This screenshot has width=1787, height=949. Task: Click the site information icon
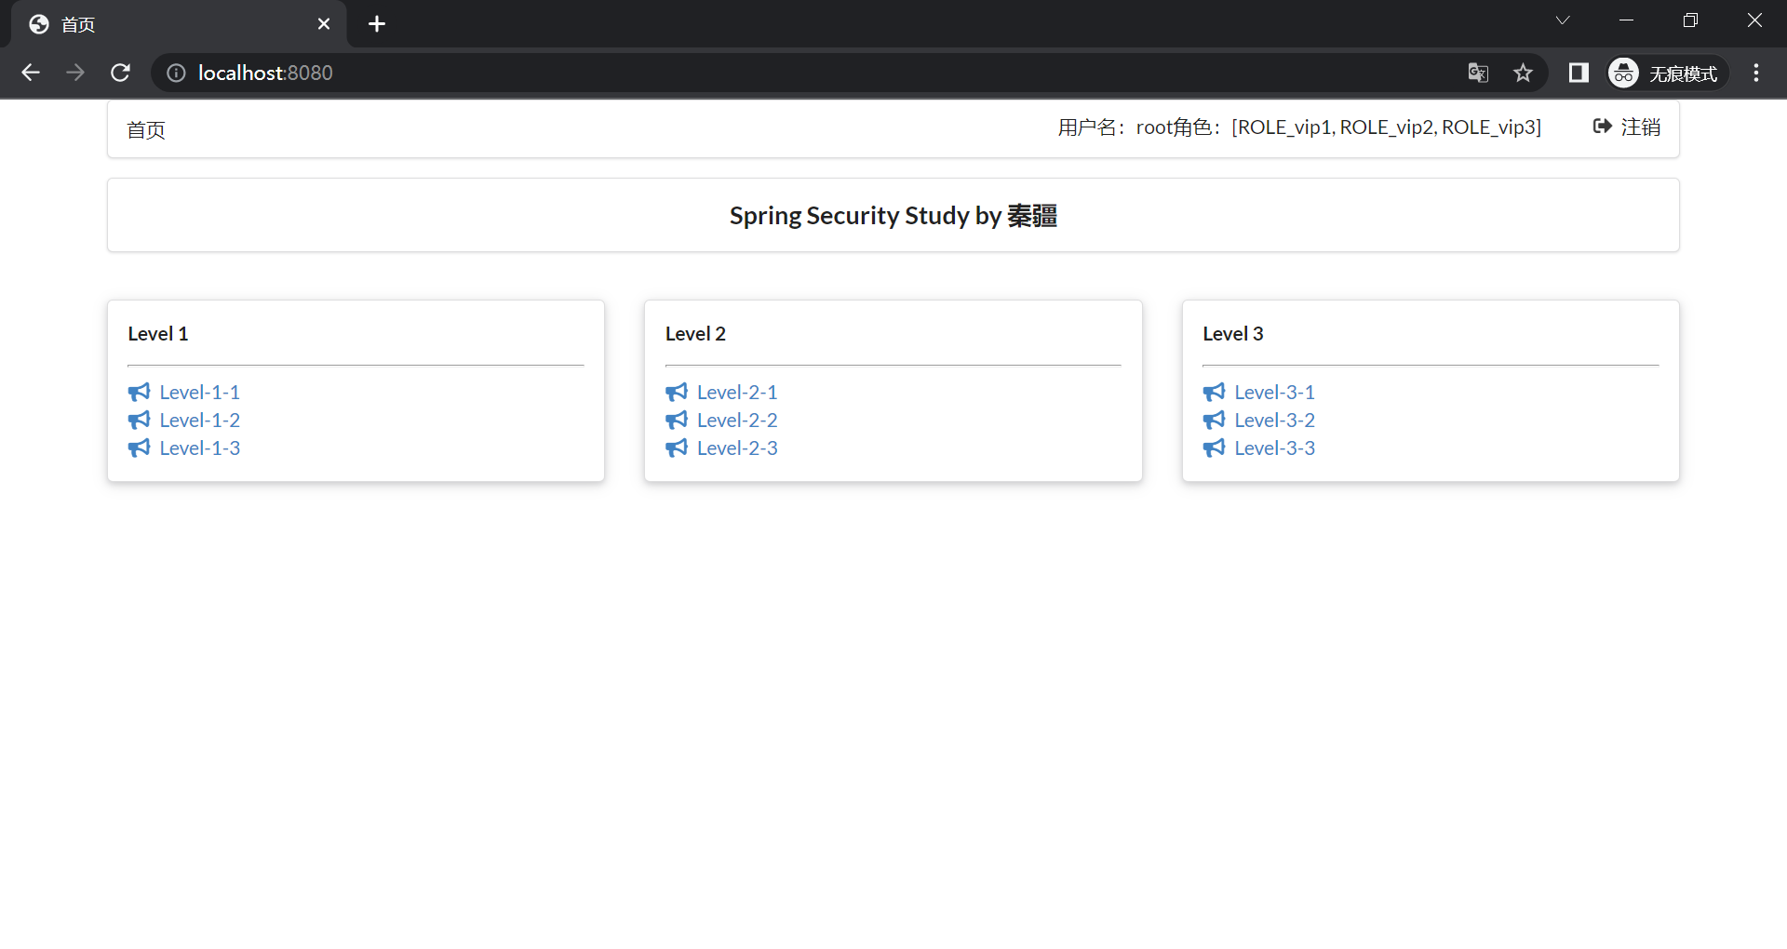176,73
